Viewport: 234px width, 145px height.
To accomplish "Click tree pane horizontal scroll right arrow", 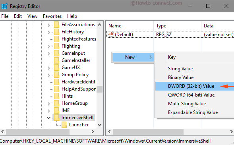I will click(93, 132).
